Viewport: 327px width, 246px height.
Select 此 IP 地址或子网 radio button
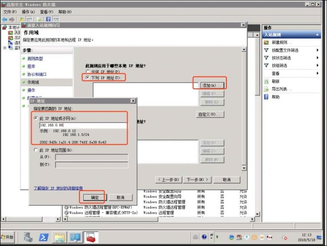point(36,118)
